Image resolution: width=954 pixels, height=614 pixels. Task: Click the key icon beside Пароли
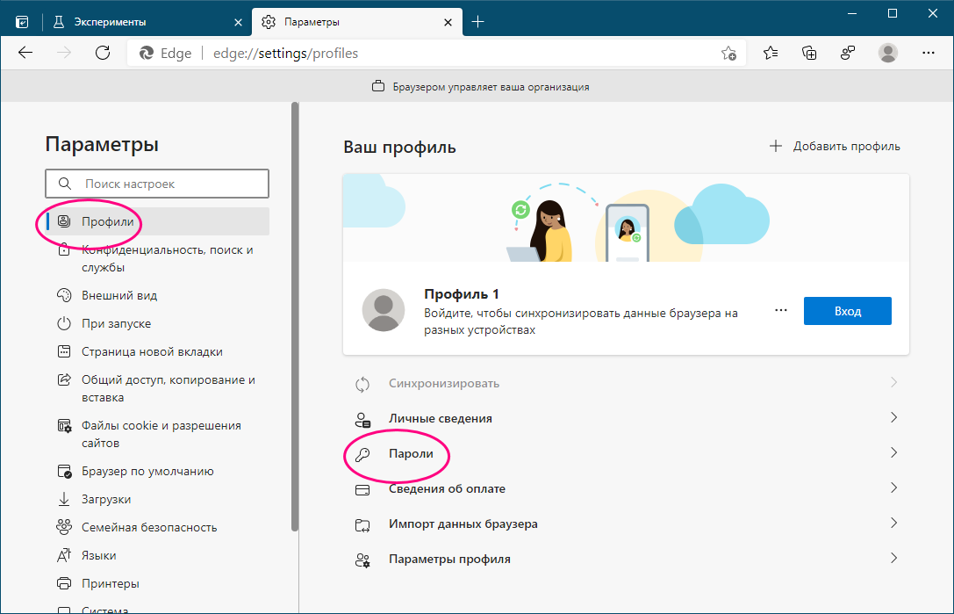point(362,454)
